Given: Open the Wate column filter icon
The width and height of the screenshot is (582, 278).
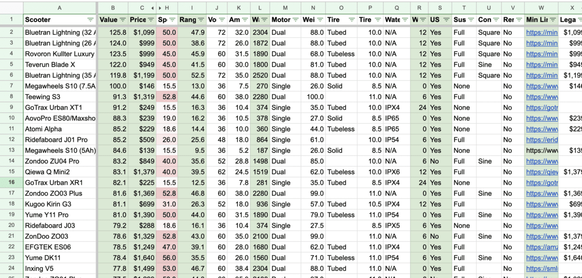Looking at the screenshot, I should (405, 20).
